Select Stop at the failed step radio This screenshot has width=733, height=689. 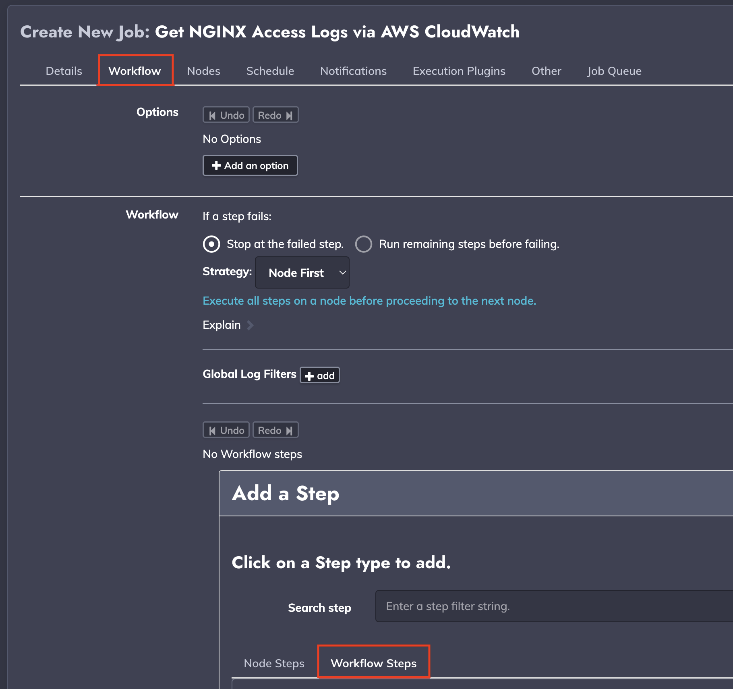[211, 244]
